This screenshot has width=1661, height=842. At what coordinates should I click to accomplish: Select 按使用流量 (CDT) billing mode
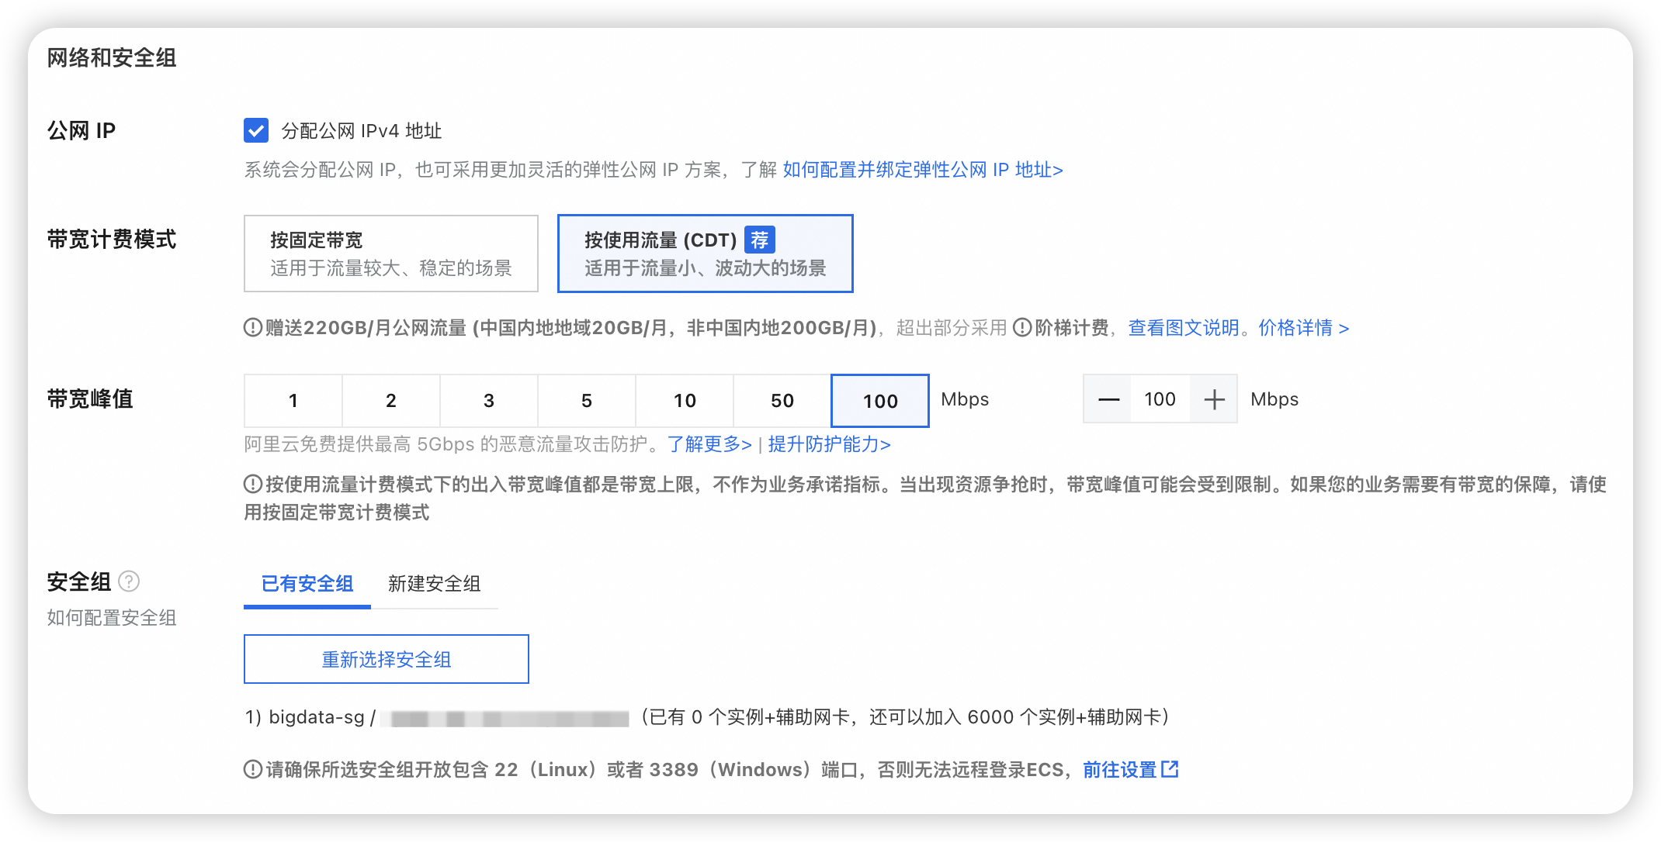[705, 253]
